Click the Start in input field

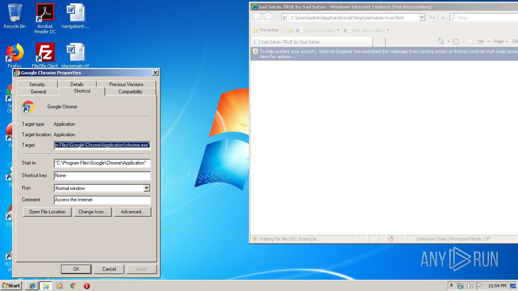click(x=102, y=163)
